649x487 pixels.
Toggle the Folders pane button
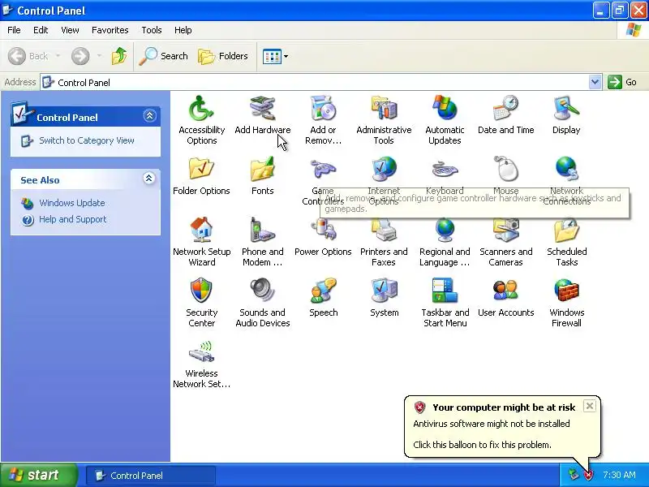coord(223,56)
